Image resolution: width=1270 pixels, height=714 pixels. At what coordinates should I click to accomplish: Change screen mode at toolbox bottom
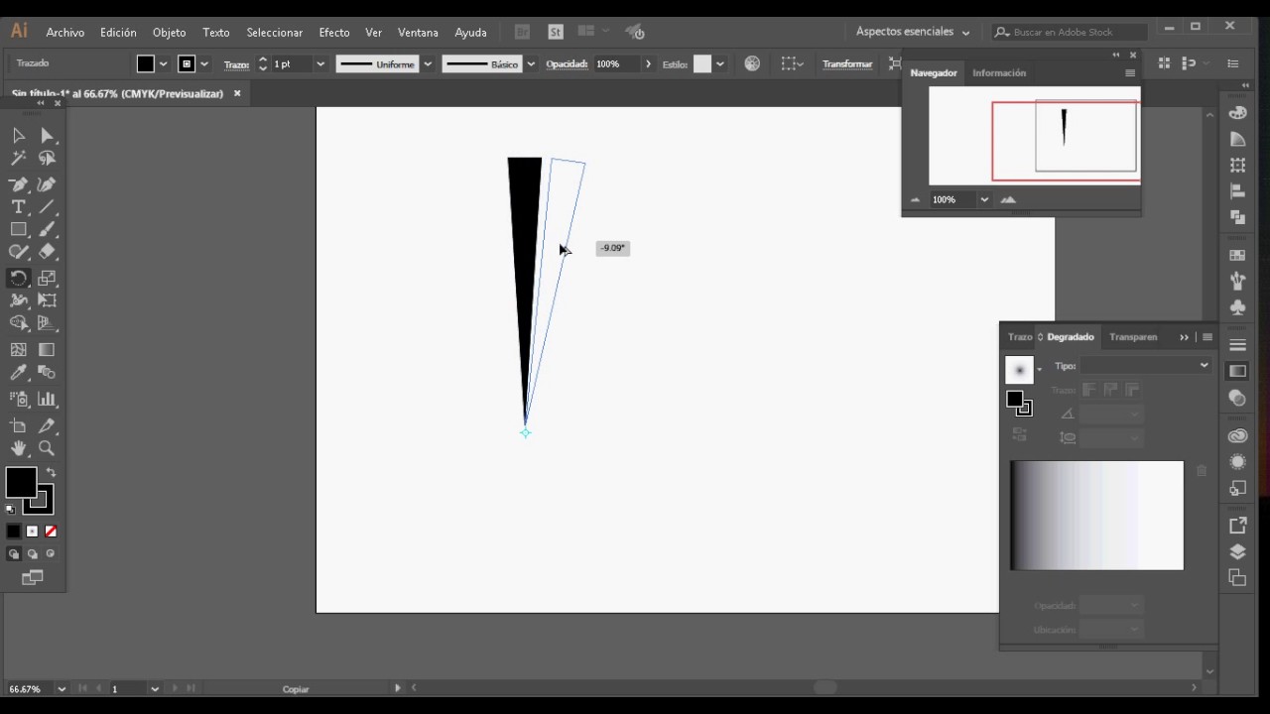pos(32,578)
